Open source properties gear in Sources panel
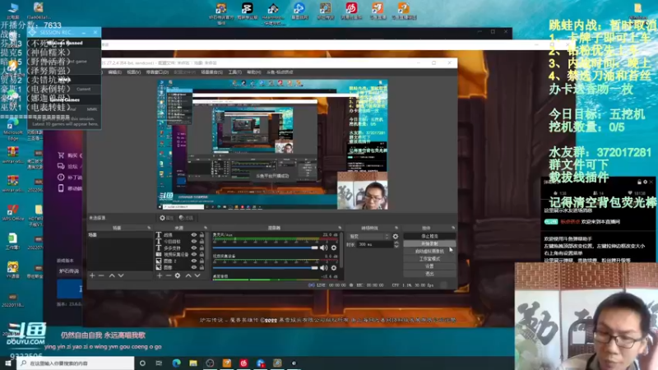 tap(178, 275)
